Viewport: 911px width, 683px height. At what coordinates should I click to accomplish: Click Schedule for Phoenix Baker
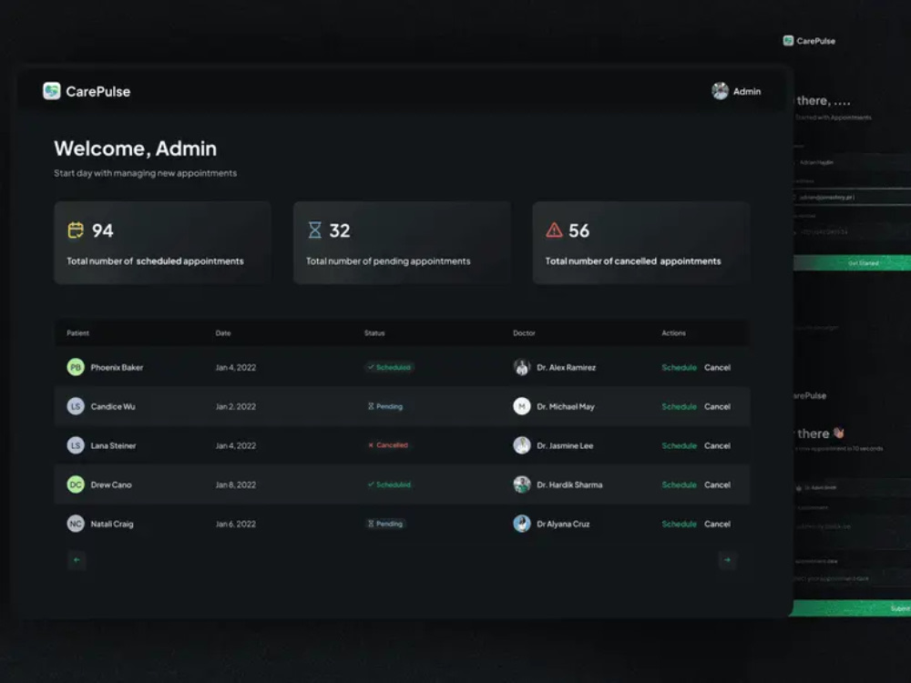tap(679, 368)
